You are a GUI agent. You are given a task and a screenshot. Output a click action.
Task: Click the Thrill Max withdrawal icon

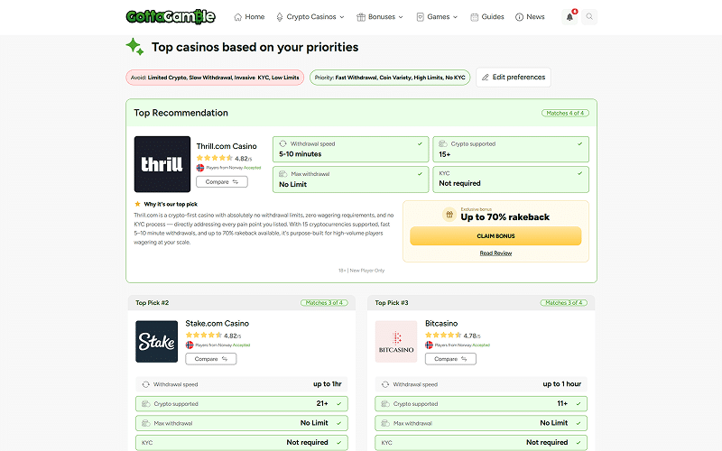pyautogui.click(x=283, y=174)
